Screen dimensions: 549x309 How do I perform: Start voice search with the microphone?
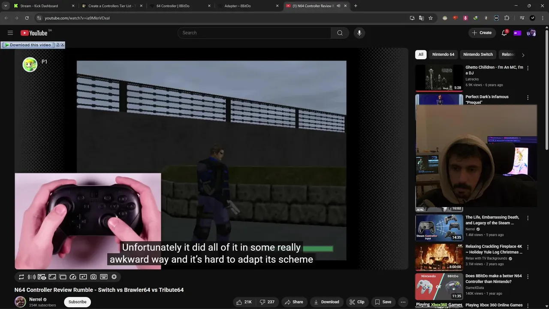(359, 33)
